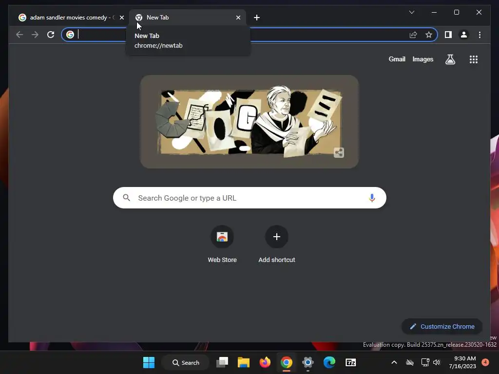This screenshot has height=374, width=499.
Task: Close the New Tab tab
Action: (238, 18)
